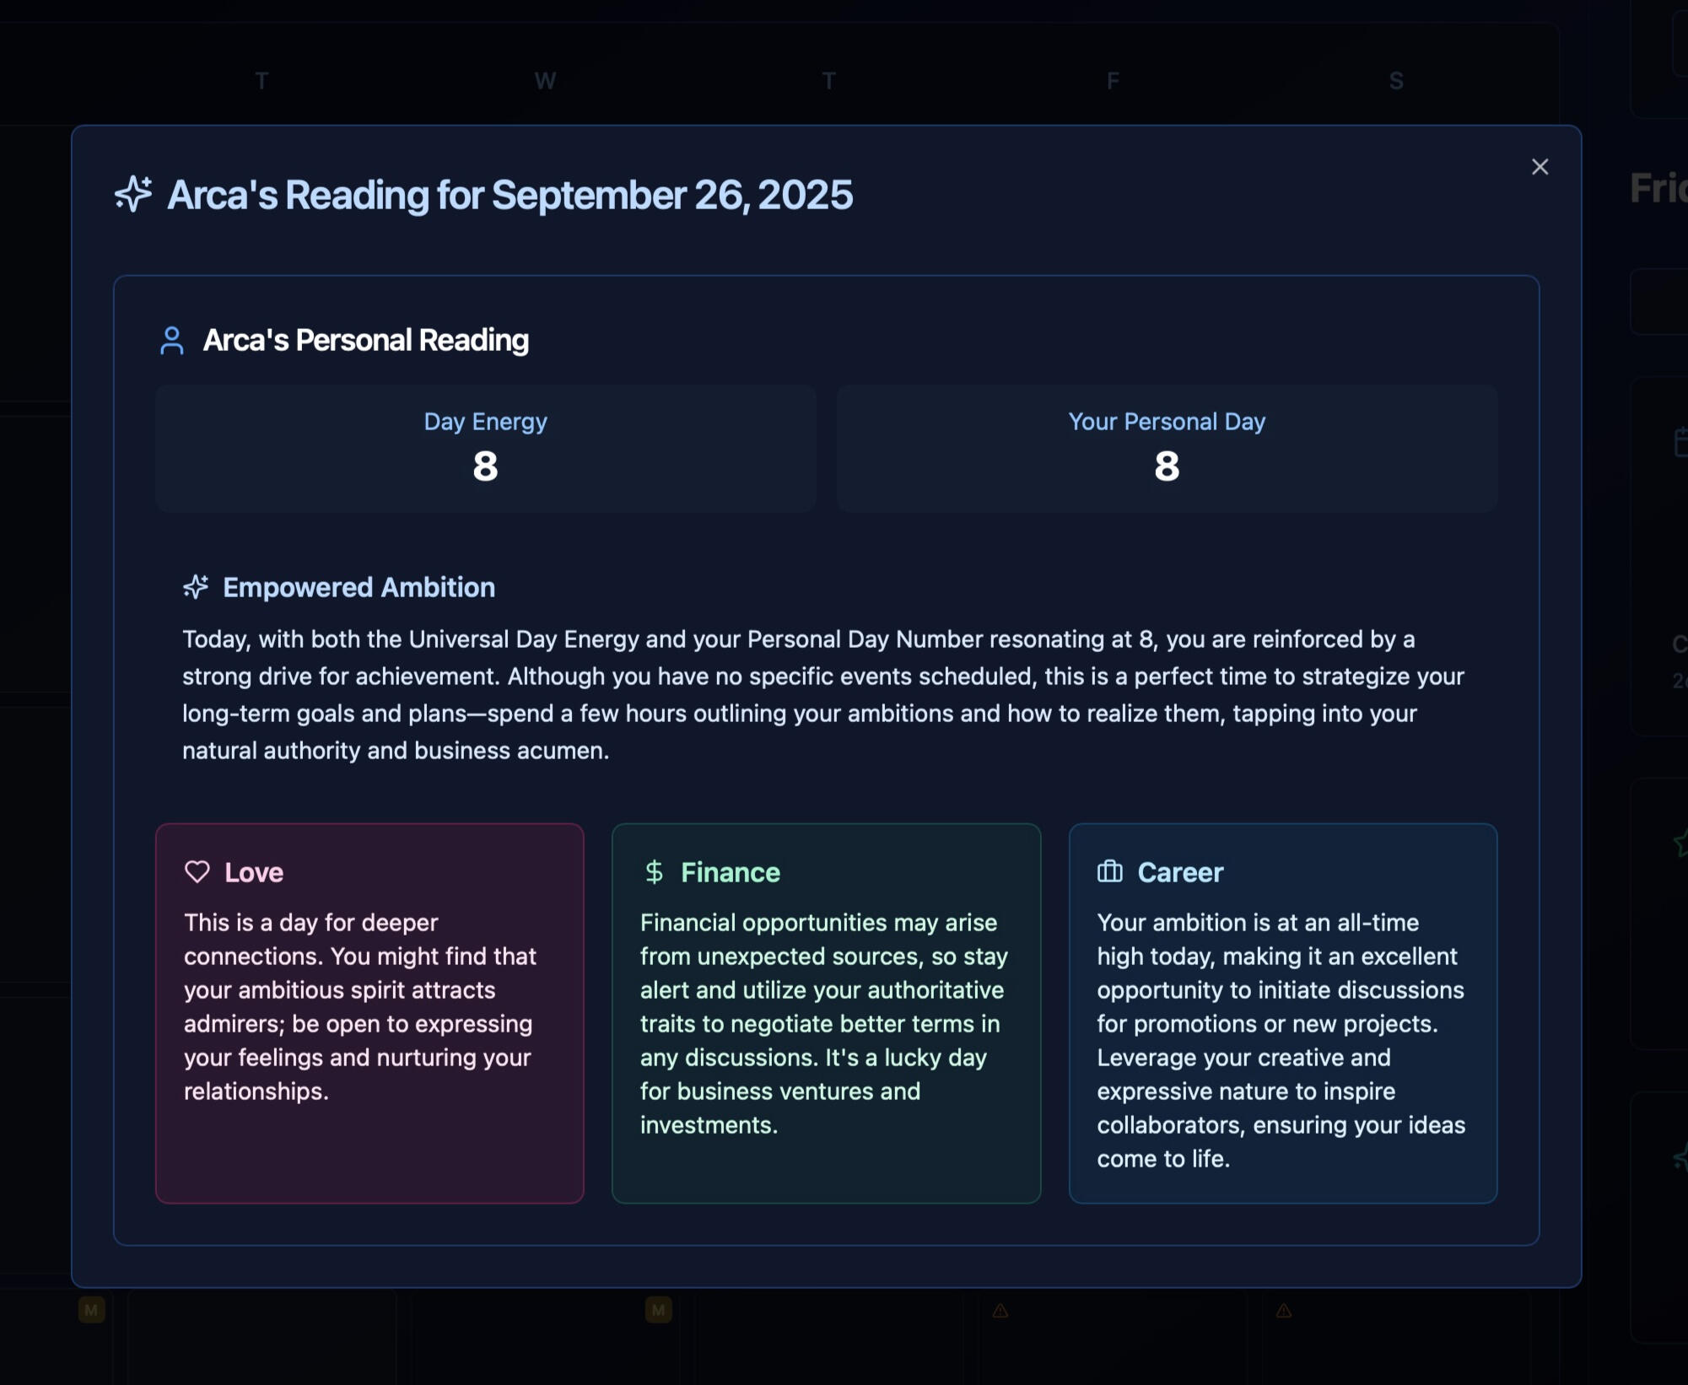Click the W weekday column header

[x=545, y=81]
